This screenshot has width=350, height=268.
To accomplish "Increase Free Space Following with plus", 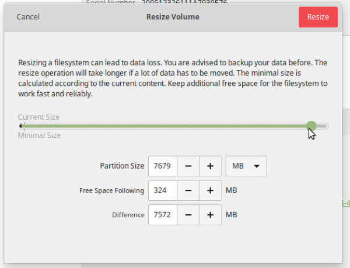I will click(x=210, y=190).
